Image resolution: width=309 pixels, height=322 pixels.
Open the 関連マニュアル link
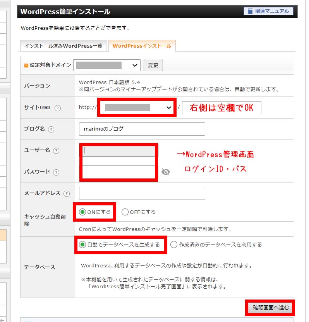pyautogui.click(x=268, y=11)
